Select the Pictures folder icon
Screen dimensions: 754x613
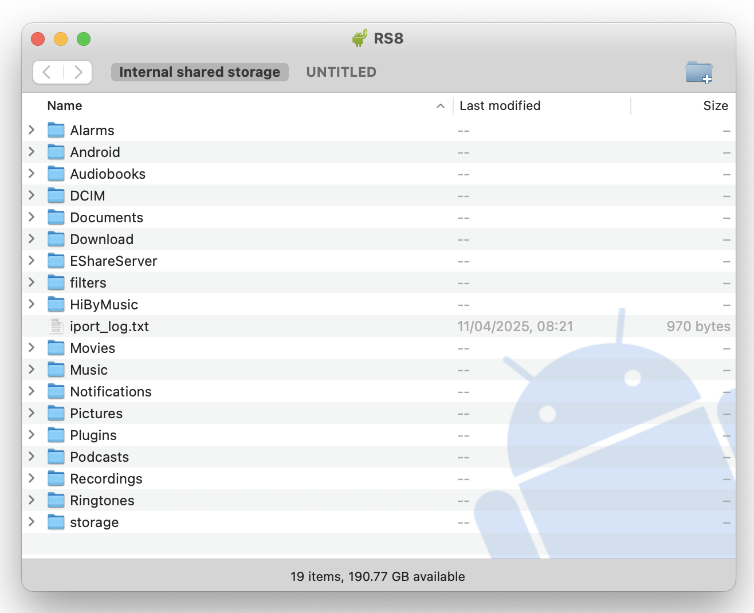(x=56, y=414)
